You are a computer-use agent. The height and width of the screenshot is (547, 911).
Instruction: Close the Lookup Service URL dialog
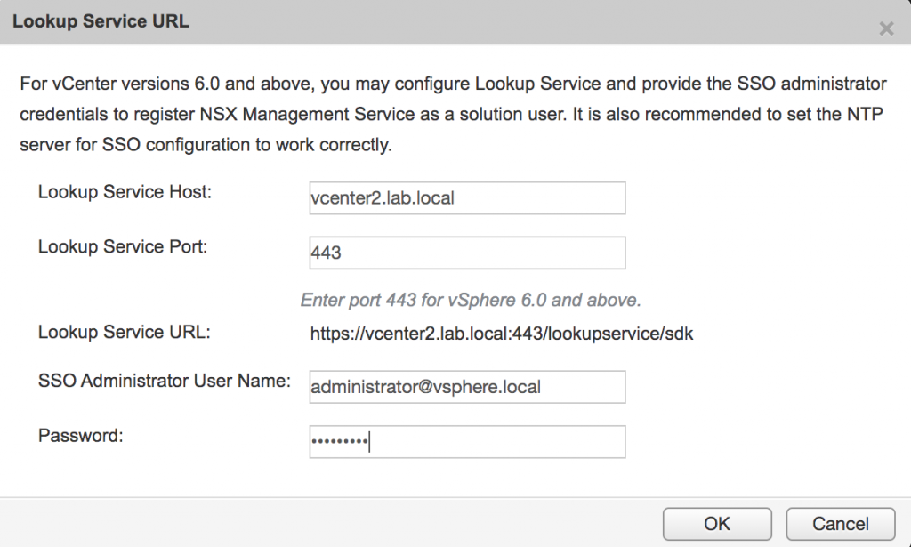click(x=886, y=28)
